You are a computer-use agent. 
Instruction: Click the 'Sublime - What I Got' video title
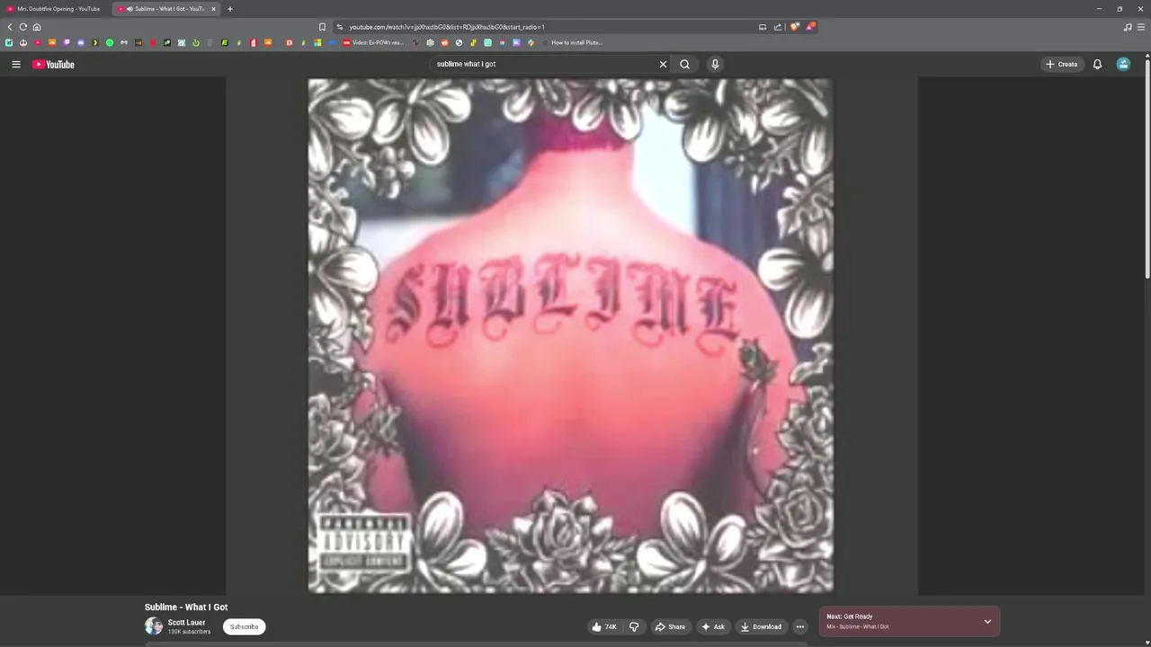pyautogui.click(x=186, y=607)
